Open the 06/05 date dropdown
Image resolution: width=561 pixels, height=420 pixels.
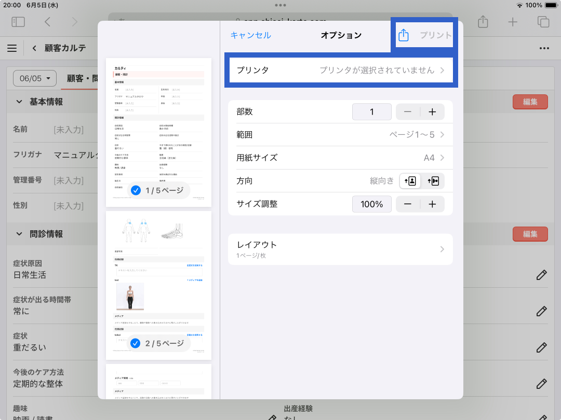(35, 78)
